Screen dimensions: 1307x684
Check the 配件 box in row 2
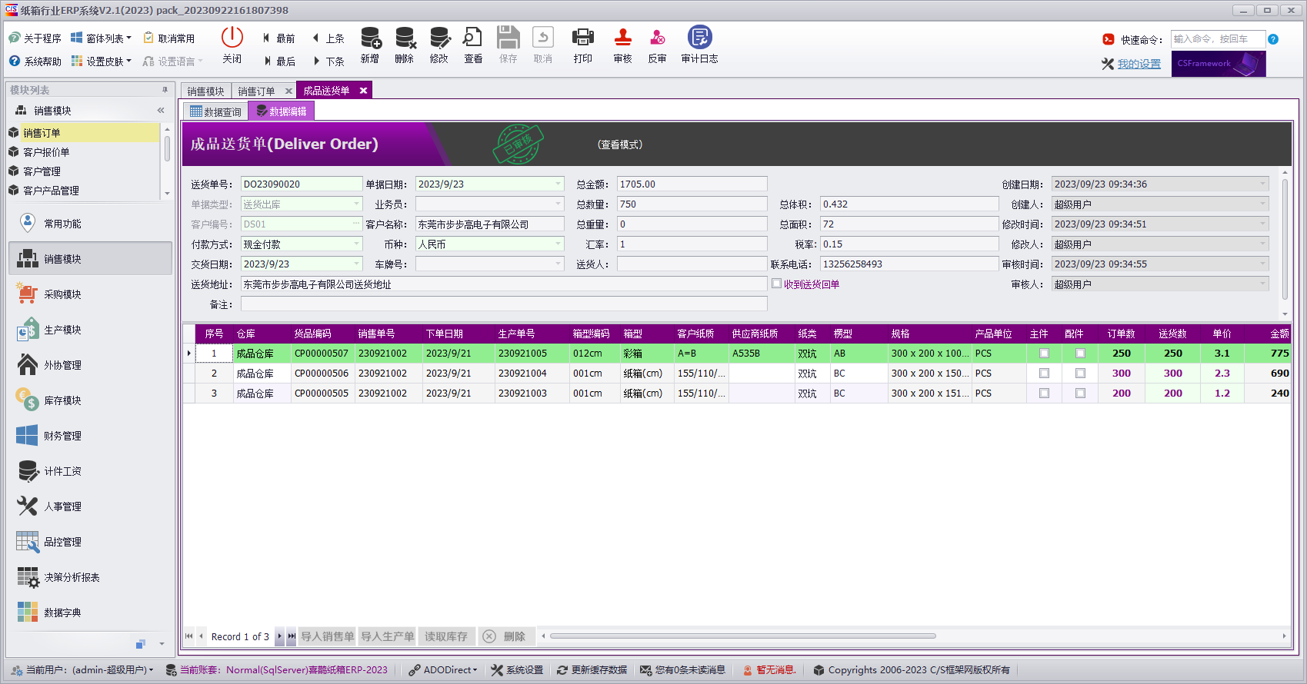[1080, 374]
